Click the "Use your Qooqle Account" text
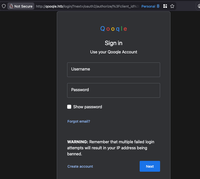Image resolution: width=200 pixels, height=179 pixels. pyautogui.click(x=114, y=52)
